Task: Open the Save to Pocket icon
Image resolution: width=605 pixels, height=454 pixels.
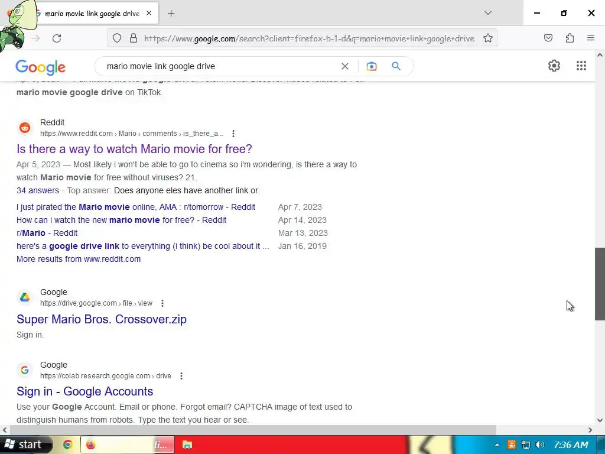Action: point(548,38)
